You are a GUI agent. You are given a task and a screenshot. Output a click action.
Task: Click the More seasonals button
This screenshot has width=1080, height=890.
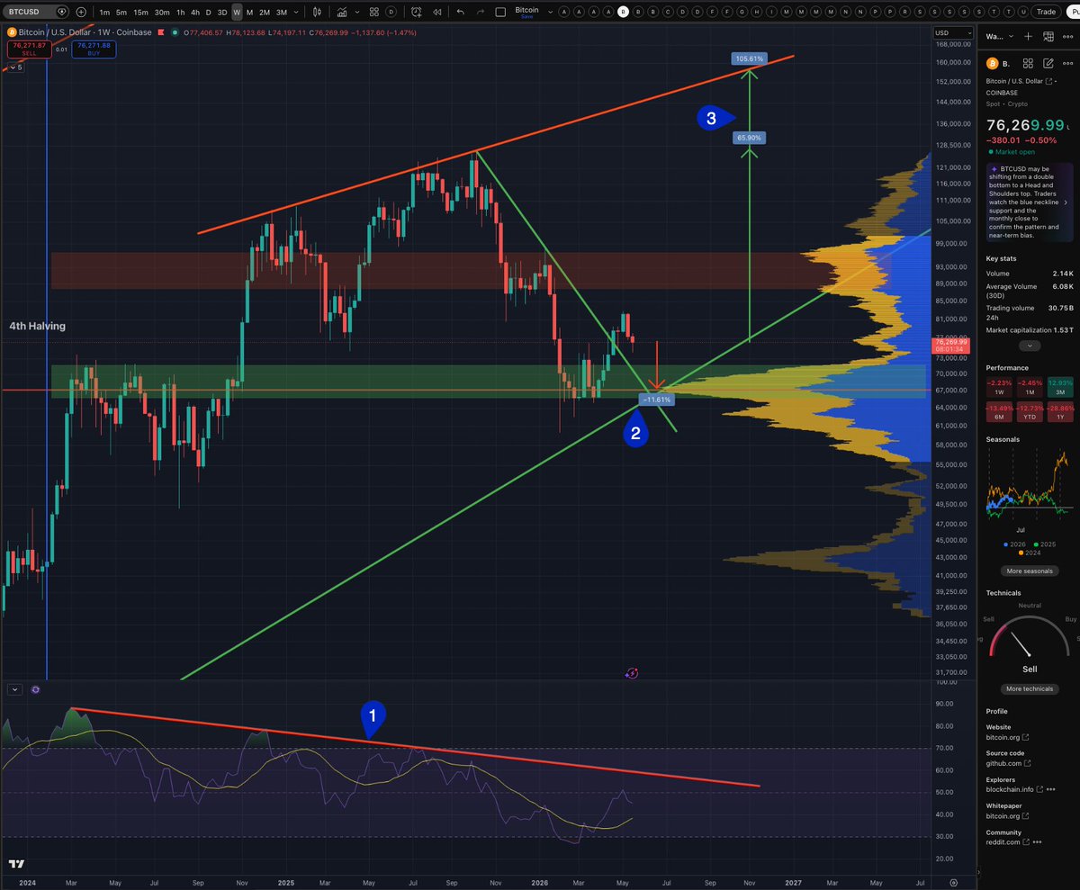pos(1030,571)
